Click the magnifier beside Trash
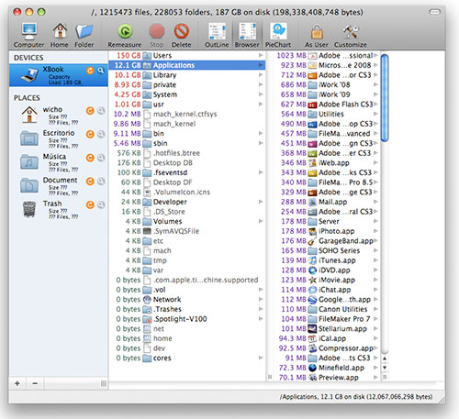This screenshot has width=459, height=419. click(101, 204)
